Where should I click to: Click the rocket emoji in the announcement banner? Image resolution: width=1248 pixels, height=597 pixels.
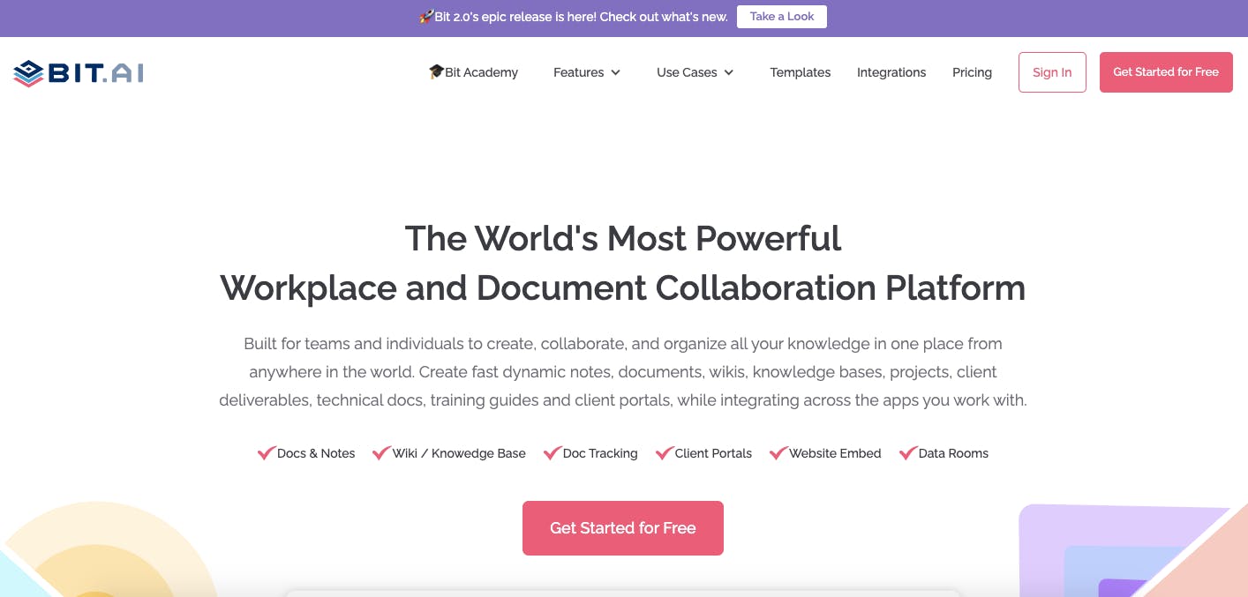tap(426, 17)
